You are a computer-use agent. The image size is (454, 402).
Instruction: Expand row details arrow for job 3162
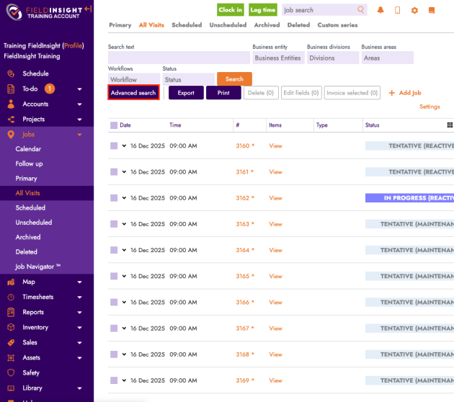coord(124,198)
